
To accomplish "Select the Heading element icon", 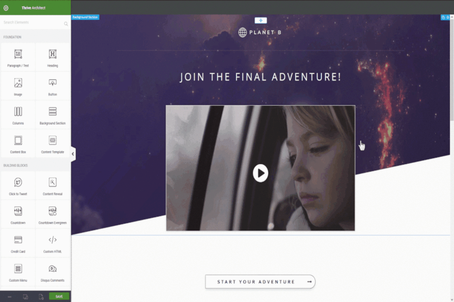I will coord(52,54).
